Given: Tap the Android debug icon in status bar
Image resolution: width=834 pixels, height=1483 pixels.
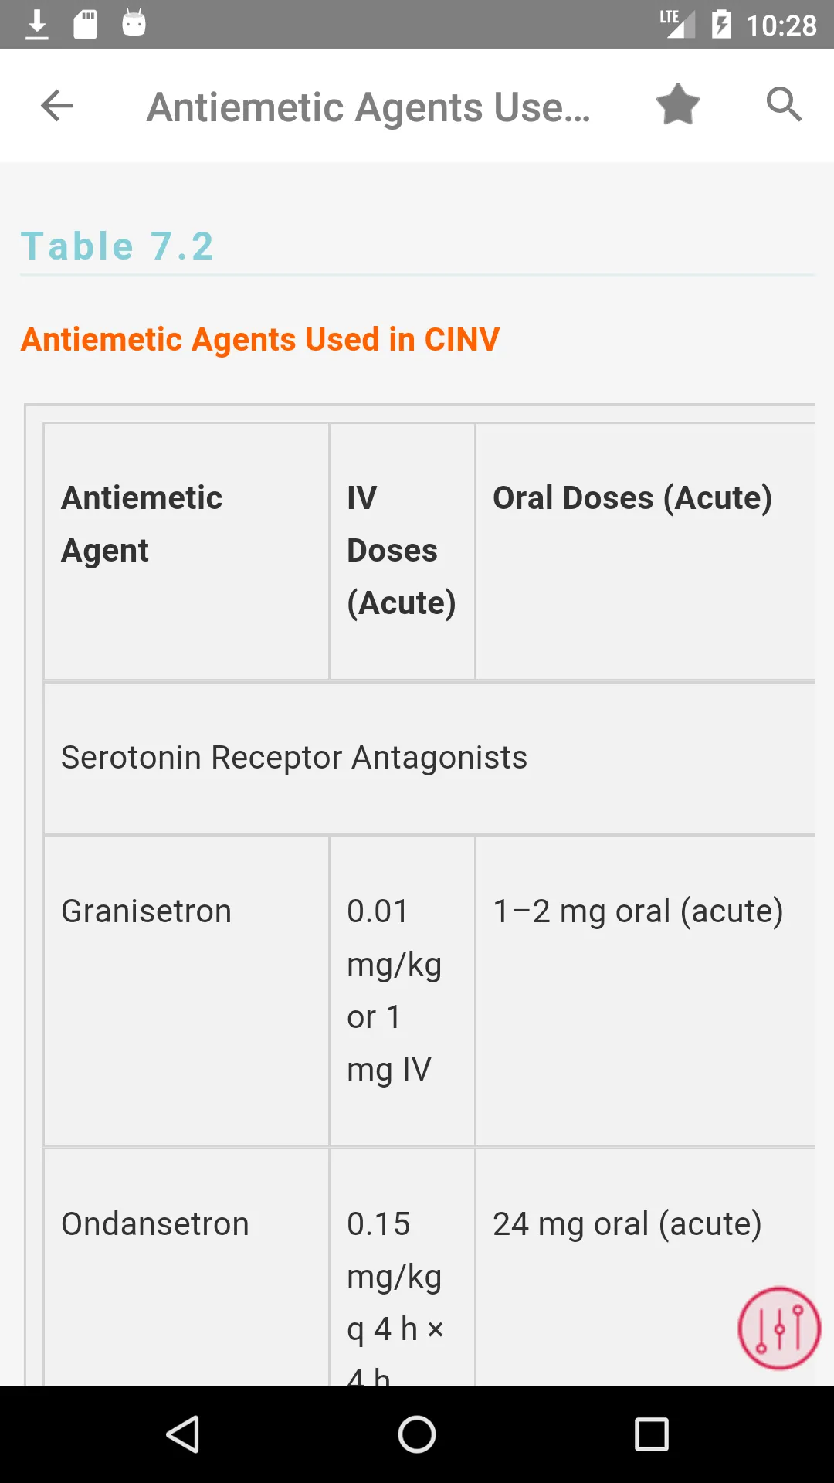Looking at the screenshot, I should click(134, 23).
